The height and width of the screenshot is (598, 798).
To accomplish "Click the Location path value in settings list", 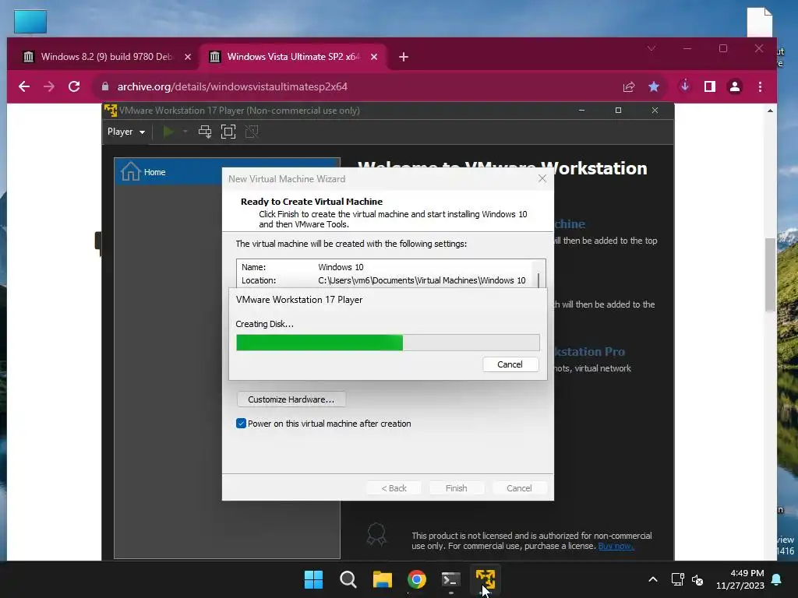I will click(422, 280).
